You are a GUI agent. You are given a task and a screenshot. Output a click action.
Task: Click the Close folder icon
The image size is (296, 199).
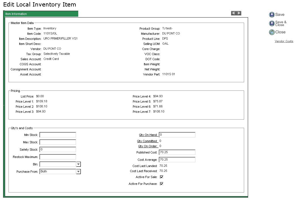coord(272,32)
